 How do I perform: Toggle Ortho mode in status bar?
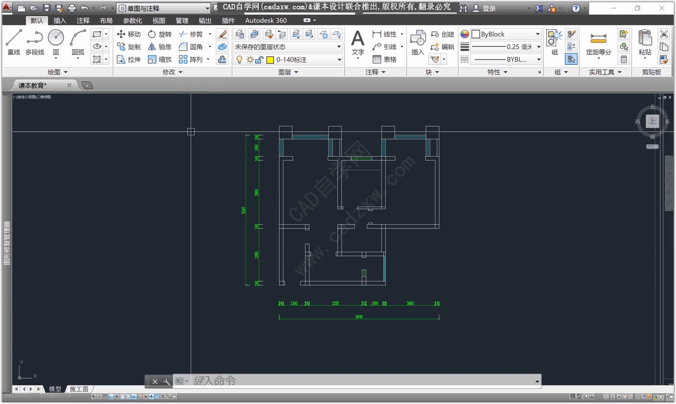coord(111,396)
